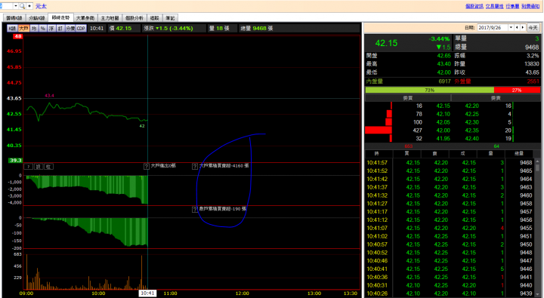This screenshot has width=544, height=298.
Task: Toggle the K線 chart button
Action: coord(13,29)
